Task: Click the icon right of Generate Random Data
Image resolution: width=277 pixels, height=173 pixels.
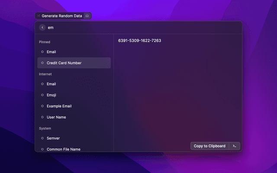Action: point(87,16)
